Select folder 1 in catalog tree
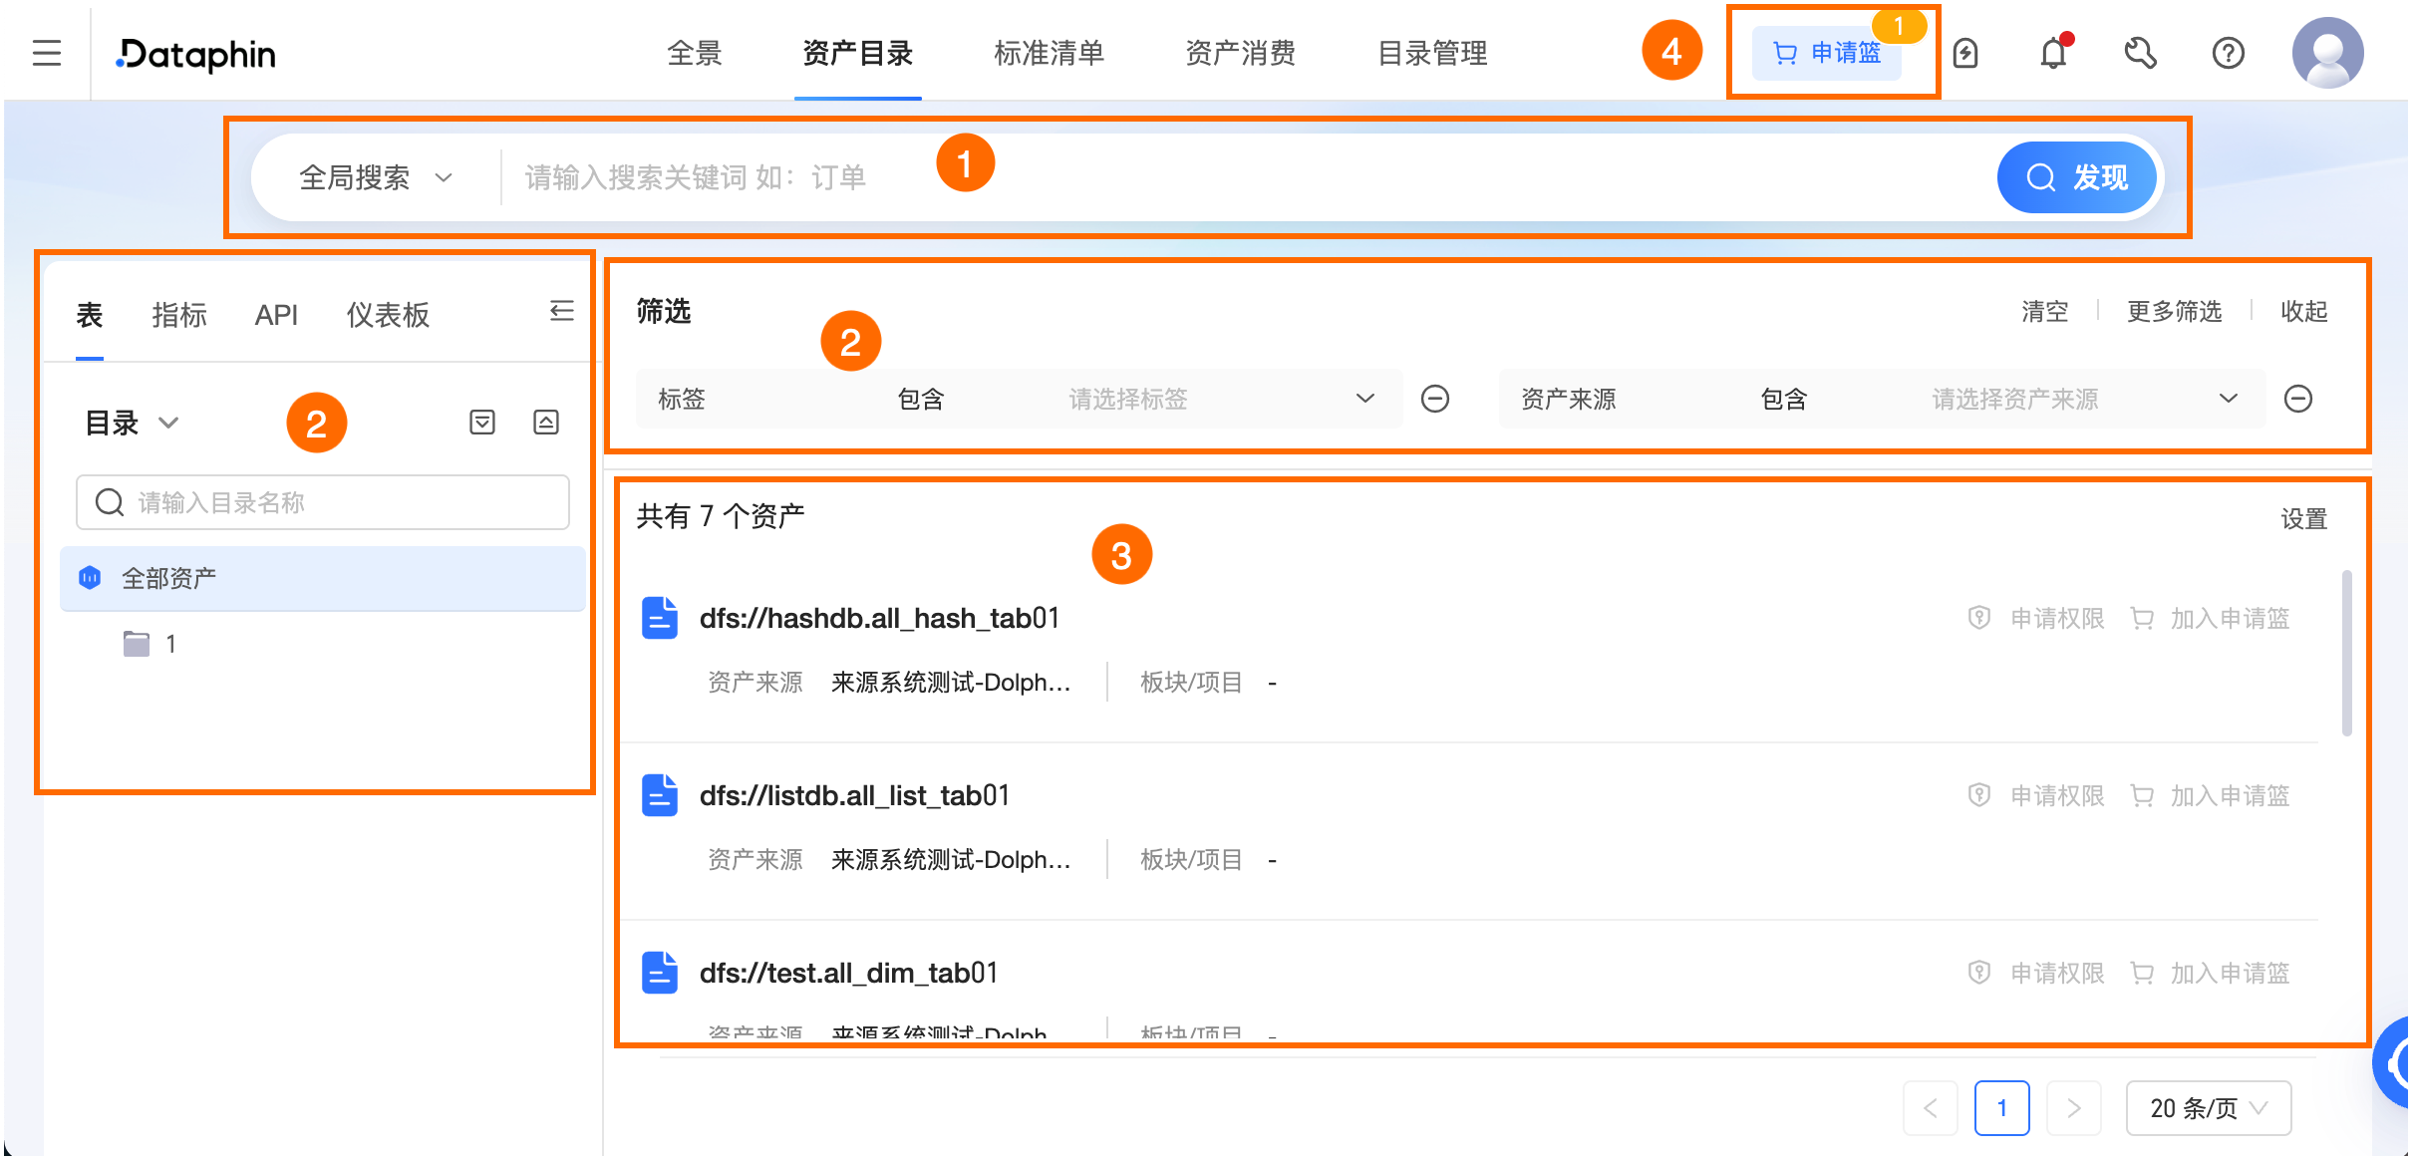 pos(170,644)
